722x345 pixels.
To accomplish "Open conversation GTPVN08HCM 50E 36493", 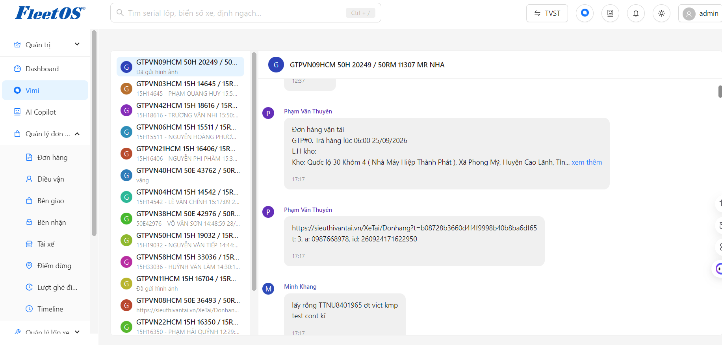I will (180, 305).
